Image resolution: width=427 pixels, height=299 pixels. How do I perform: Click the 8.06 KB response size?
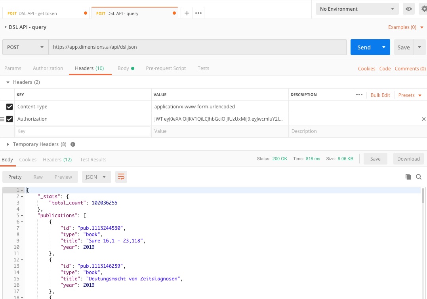(345, 159)
